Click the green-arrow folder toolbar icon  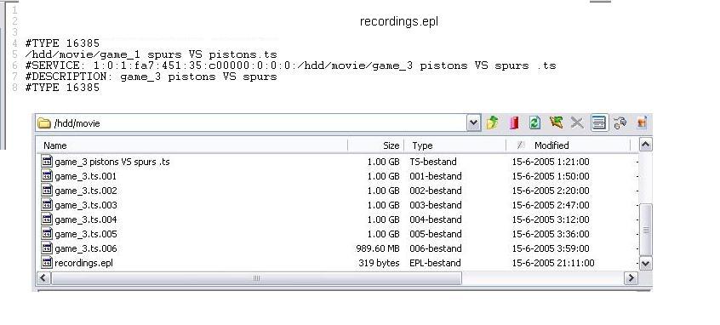tap(556, 123)
